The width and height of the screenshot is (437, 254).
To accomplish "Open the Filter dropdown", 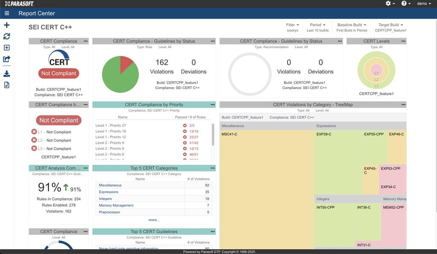I will click(292, 25).
